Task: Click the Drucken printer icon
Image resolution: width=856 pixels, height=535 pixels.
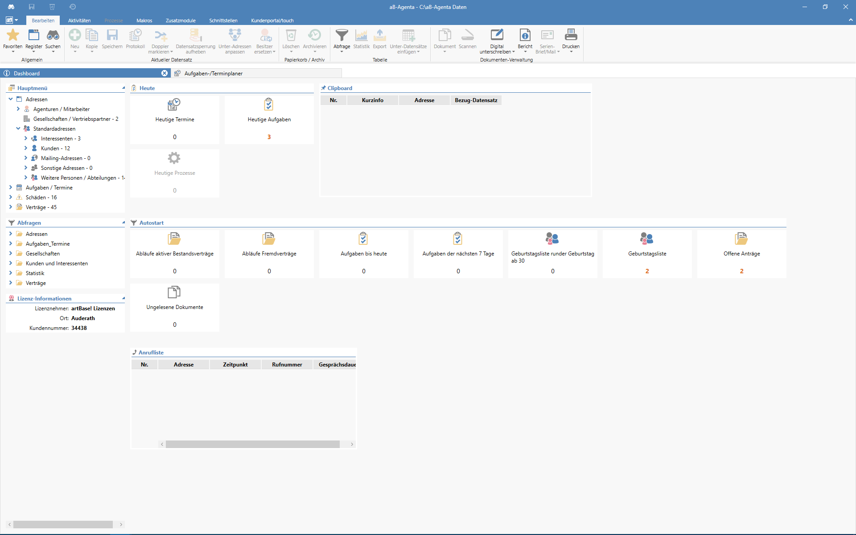Action: (x=571, y=35)
